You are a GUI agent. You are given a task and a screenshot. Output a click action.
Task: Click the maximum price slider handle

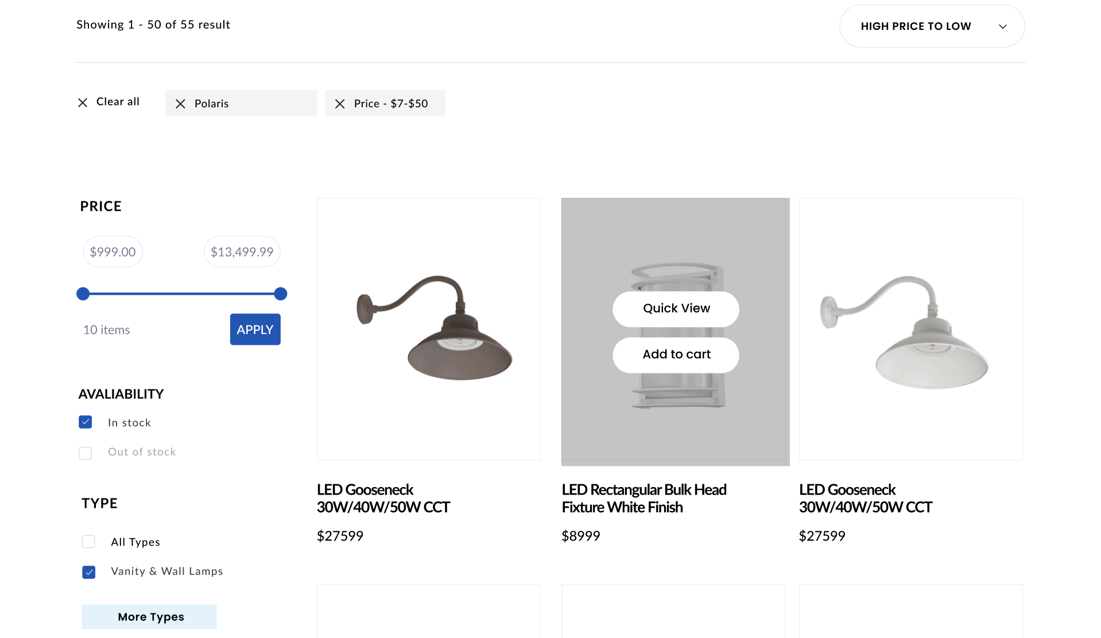tap(281, 294)
